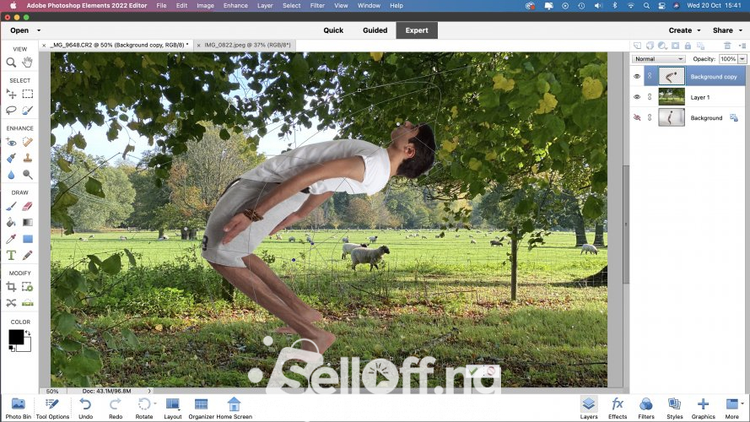Select the Brush tool

coord(11,206)
